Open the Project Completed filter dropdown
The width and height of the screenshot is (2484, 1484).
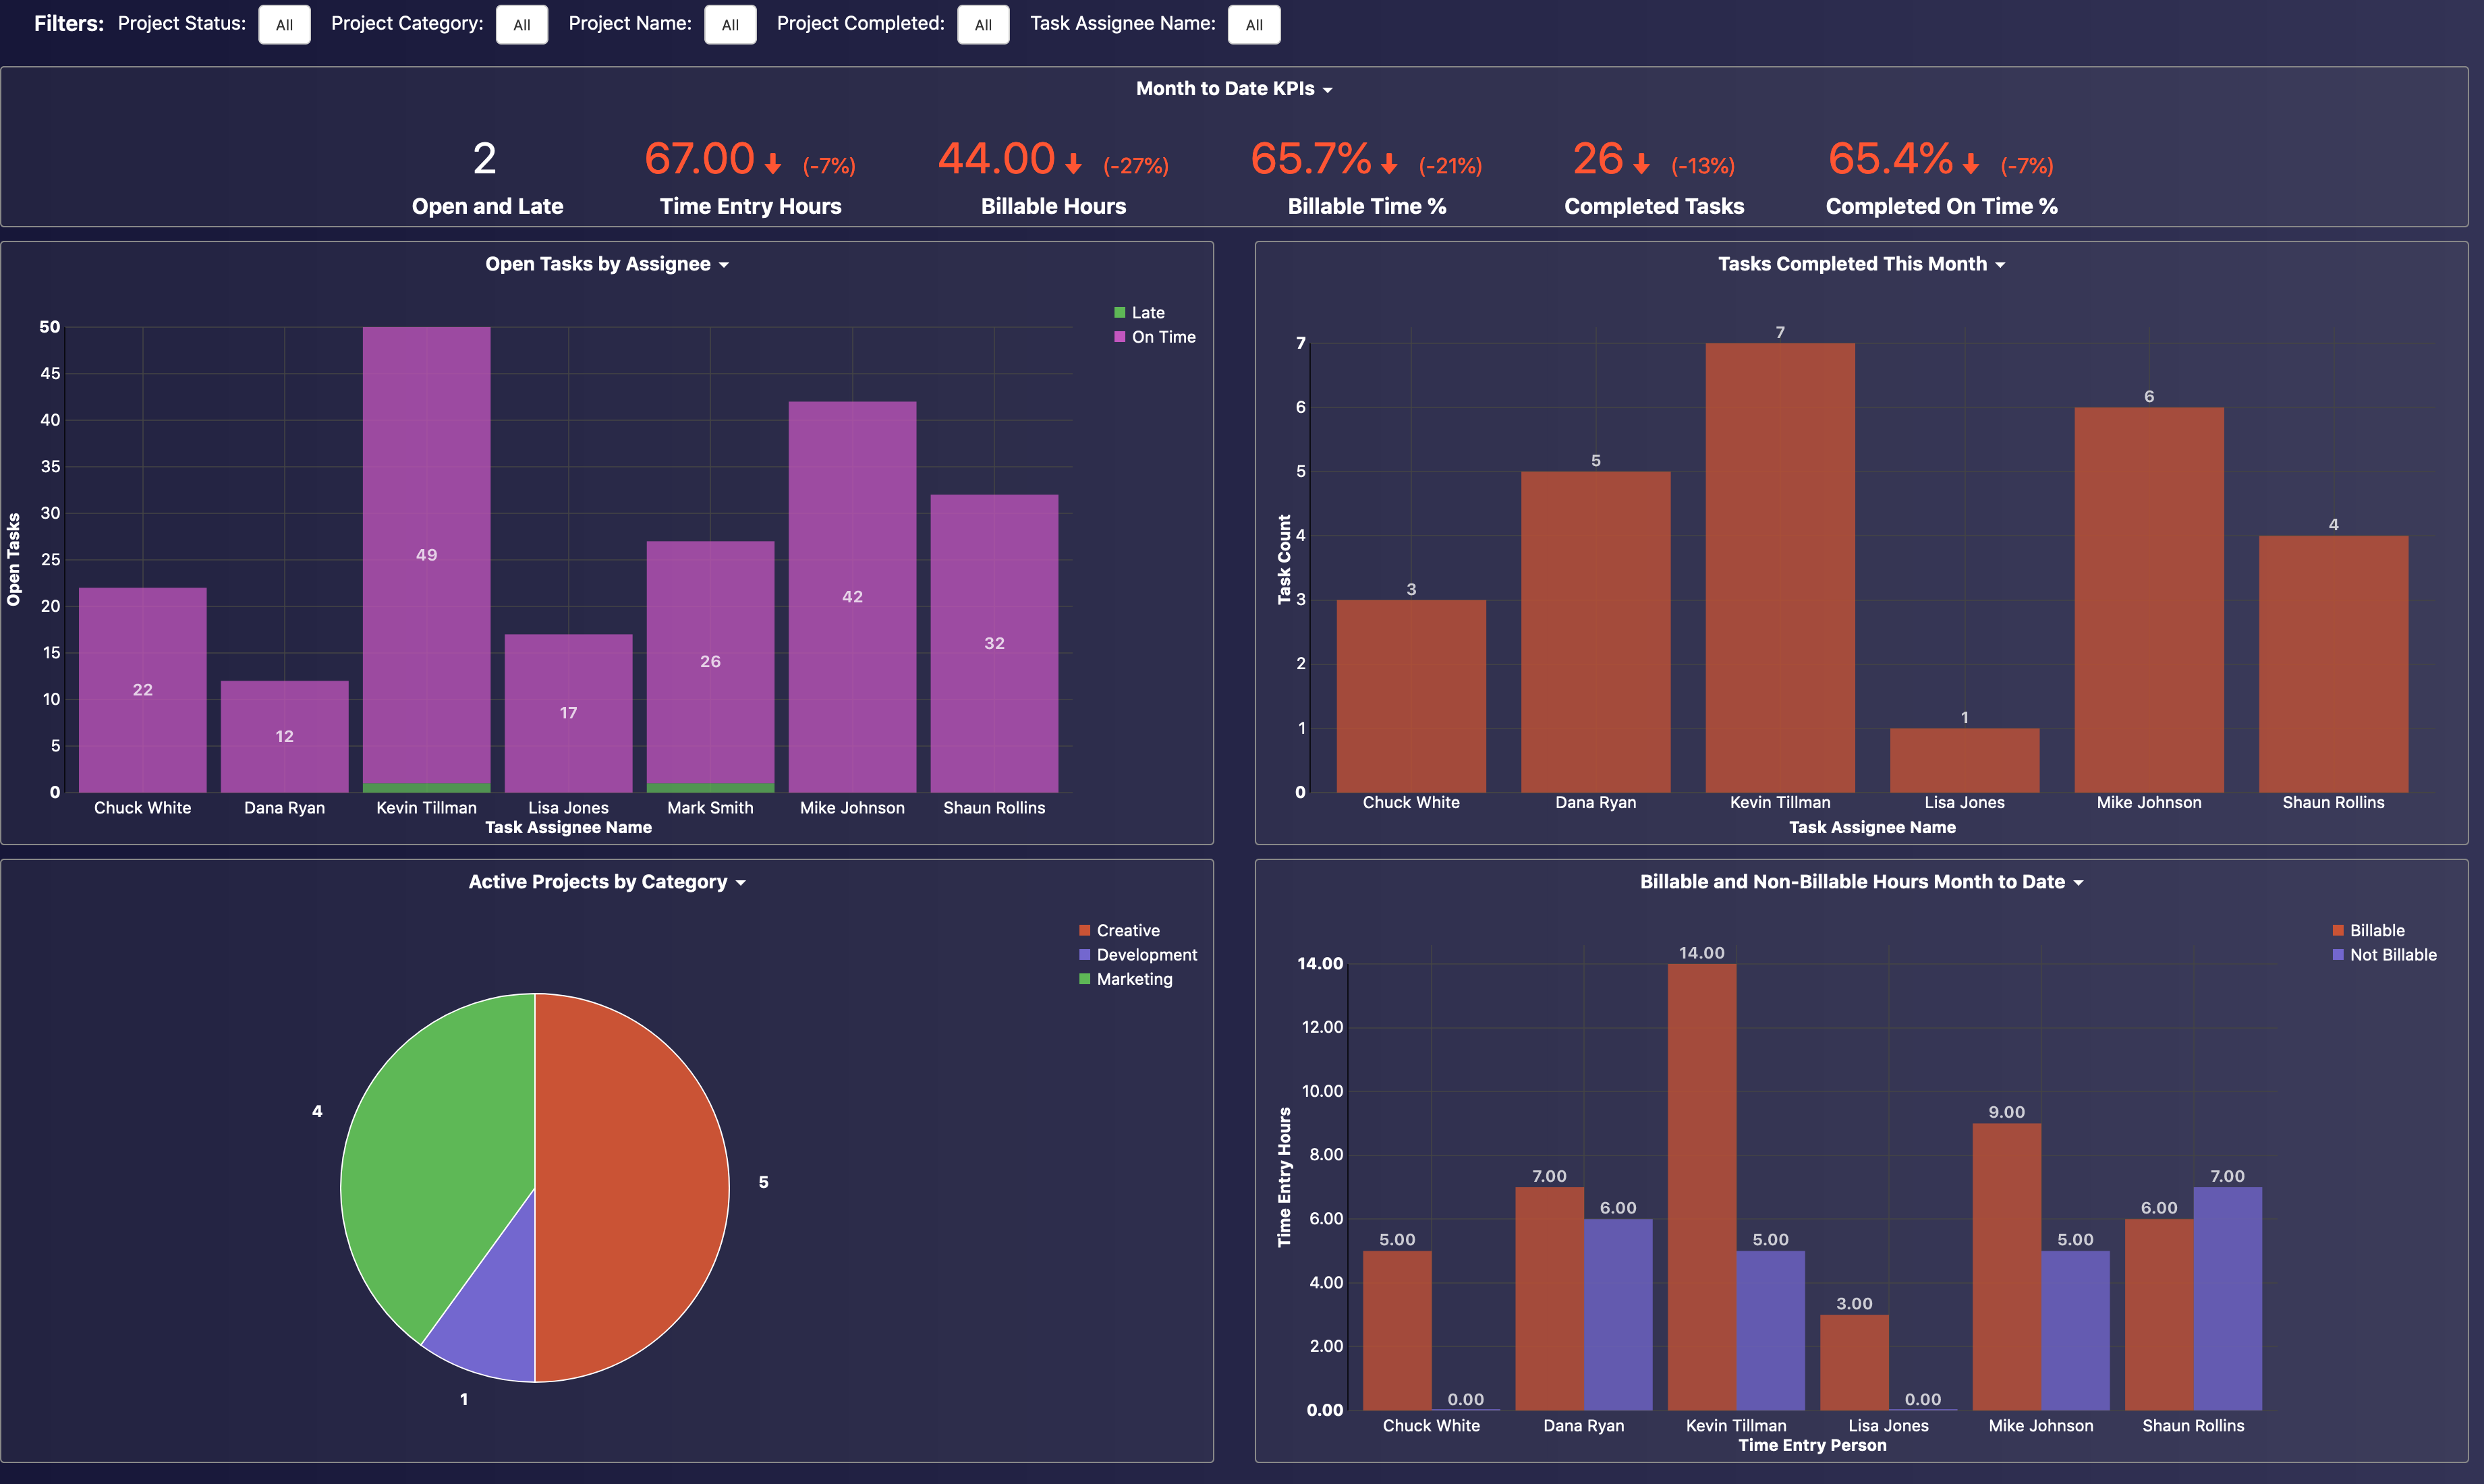(x=983, y=25)
